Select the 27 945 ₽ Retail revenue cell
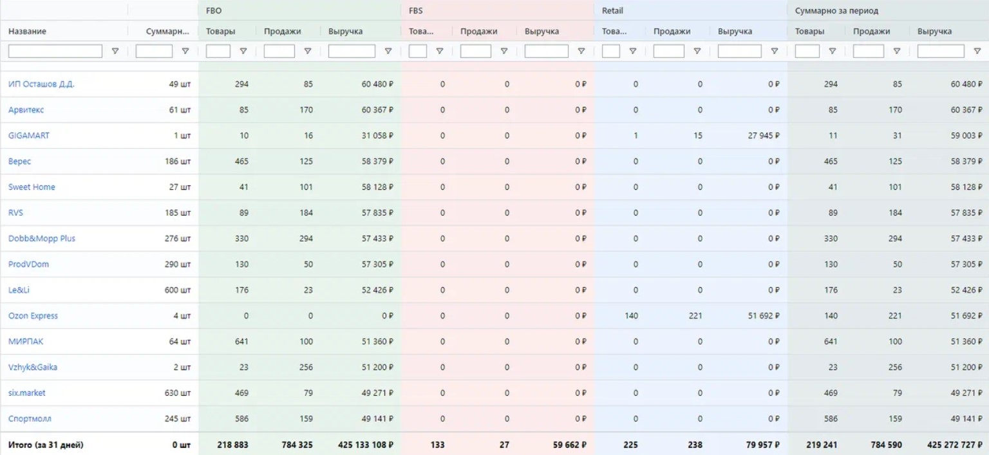This screenshot has width=989, height=455. [x=763, y=136]
